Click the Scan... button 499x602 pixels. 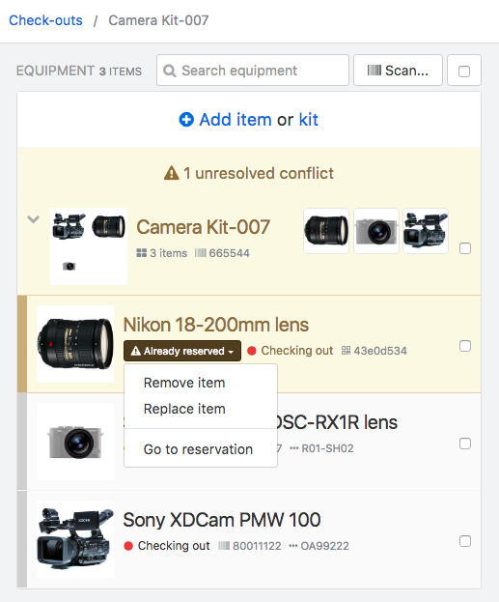(398, 71)
